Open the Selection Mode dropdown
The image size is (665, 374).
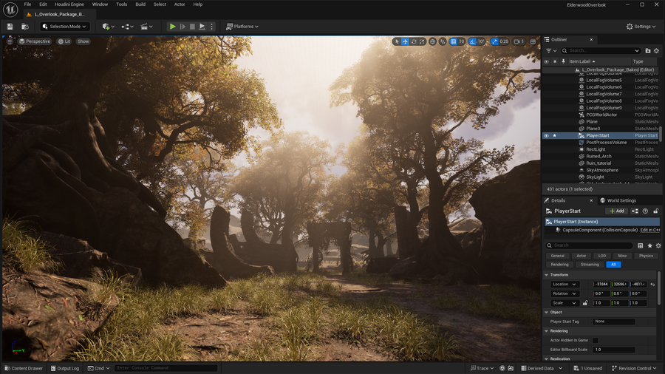point(65,27)
